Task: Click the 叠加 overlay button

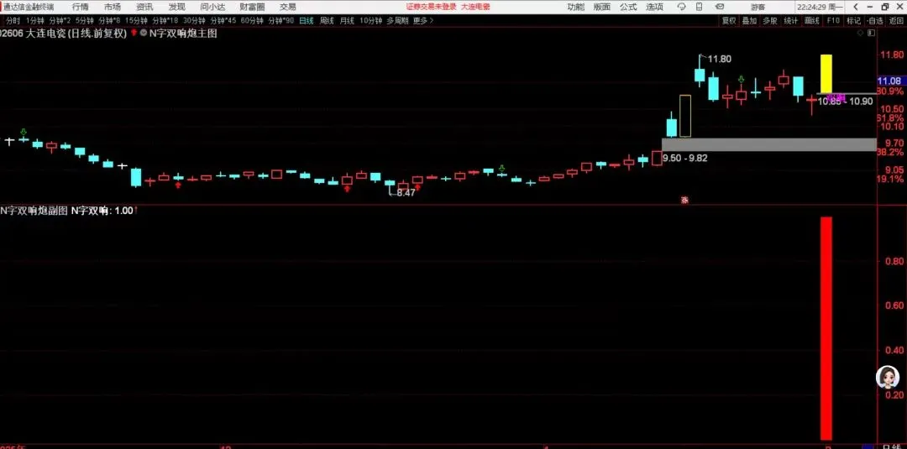Action: [749, 20]
